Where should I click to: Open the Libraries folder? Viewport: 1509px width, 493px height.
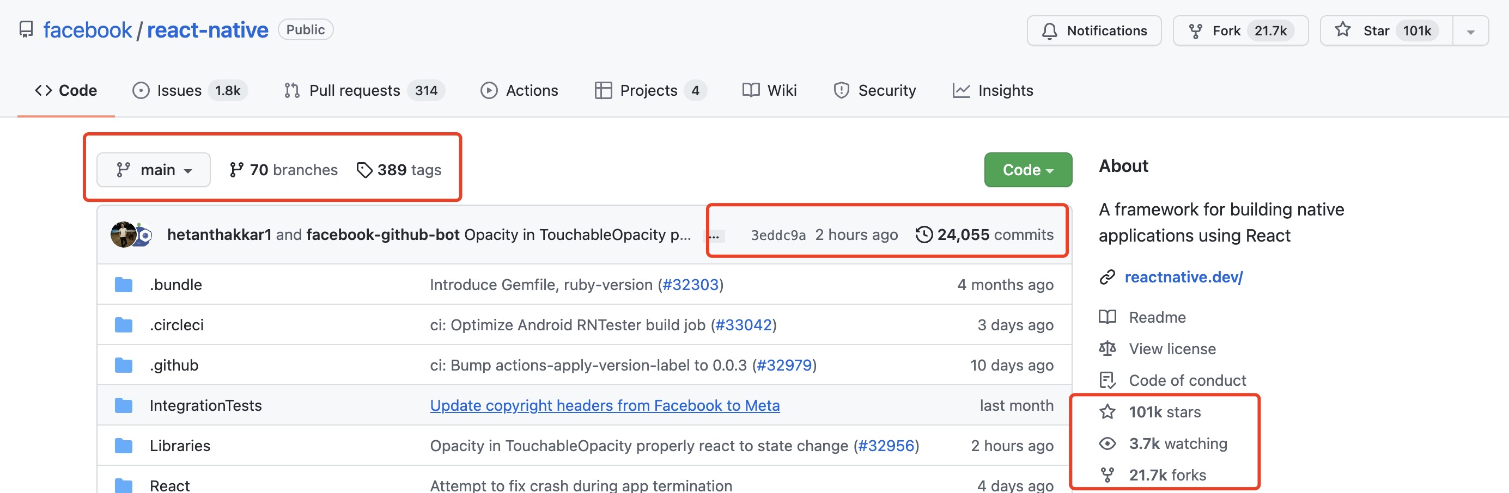(180, 446)
